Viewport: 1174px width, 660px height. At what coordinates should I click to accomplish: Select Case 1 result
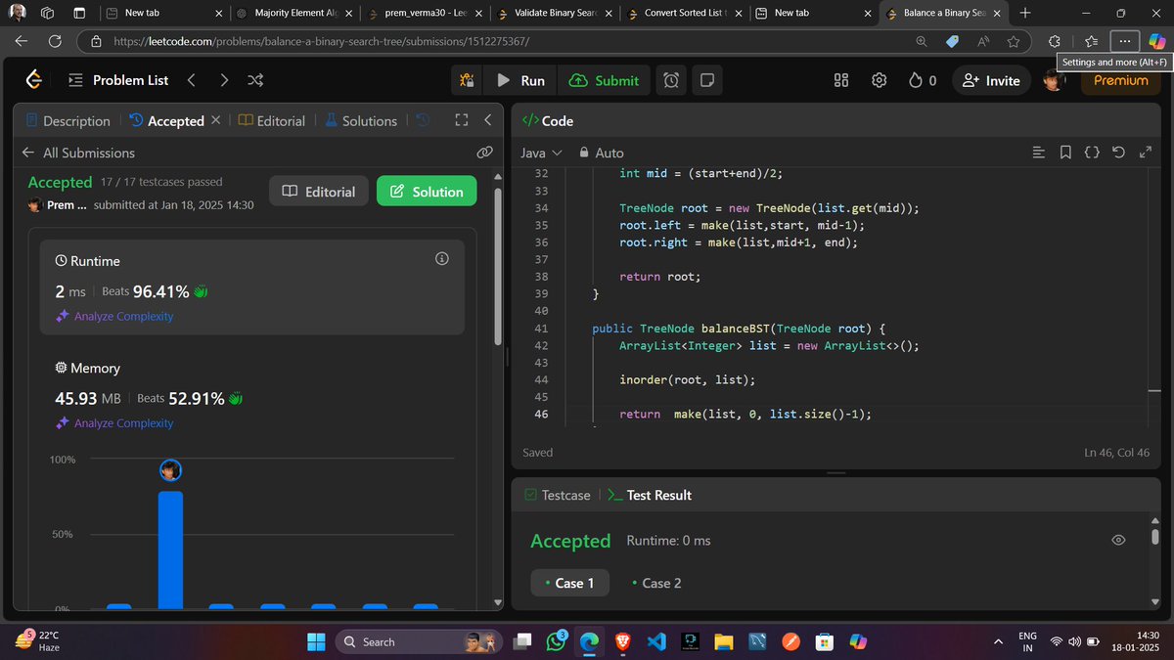point(569,583)
